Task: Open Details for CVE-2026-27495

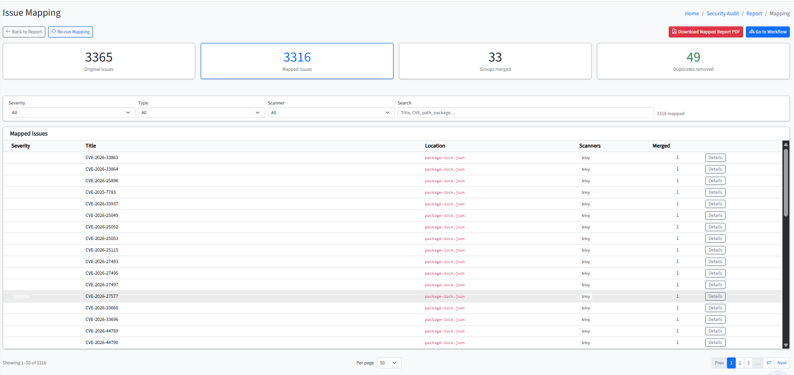Action: pyautogui.click(x=715, y=273)
